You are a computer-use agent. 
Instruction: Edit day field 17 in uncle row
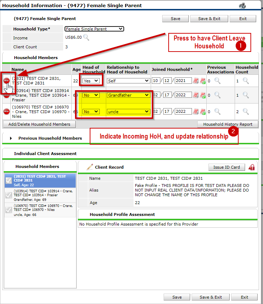[x=167, y=111]
